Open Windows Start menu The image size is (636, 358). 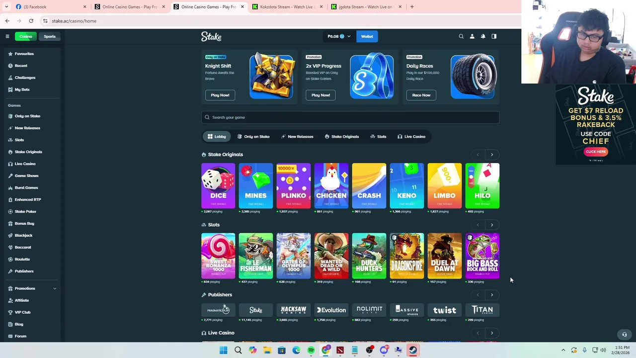point(223,350)
